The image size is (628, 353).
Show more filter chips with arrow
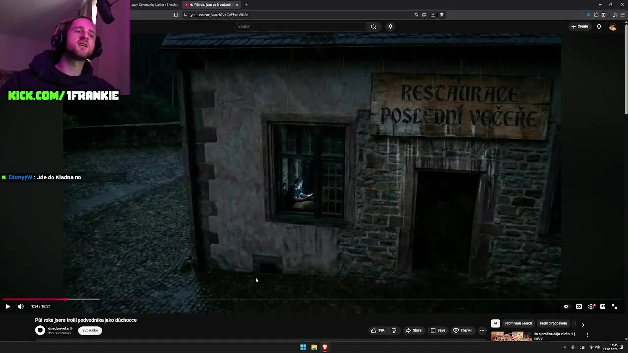coord(583,324)
